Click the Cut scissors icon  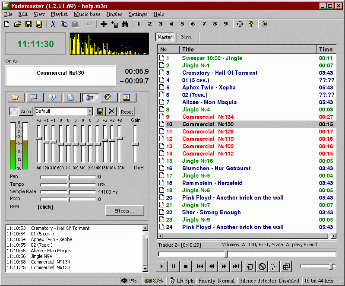[x=53, y=24]
